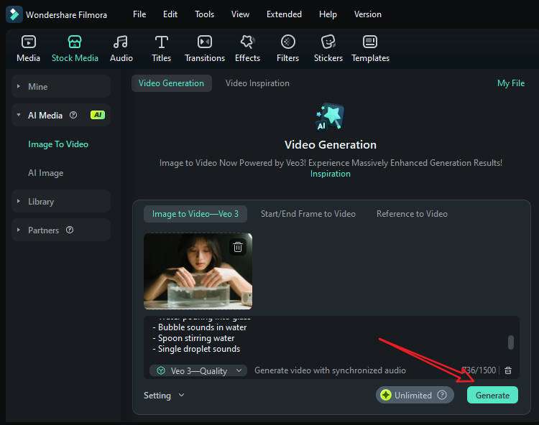Image resolution: width=539 pixels, height=425 pixels.
Task: Select Image to Video—Veo 3 tab
Action: pos(195,214)
